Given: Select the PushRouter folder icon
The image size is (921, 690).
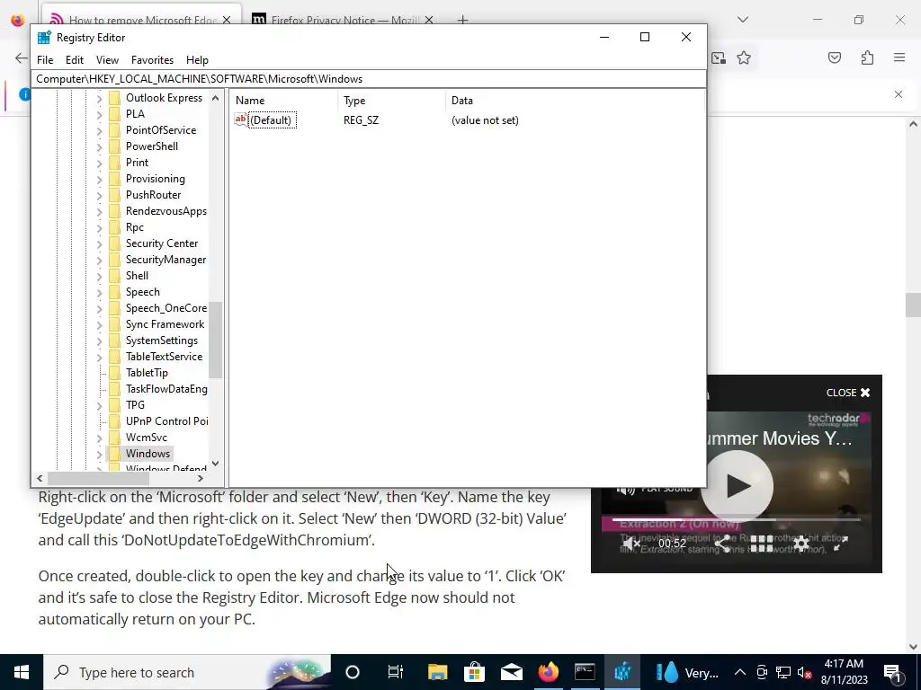Looking at the screenshot, I should coord(114,195).
